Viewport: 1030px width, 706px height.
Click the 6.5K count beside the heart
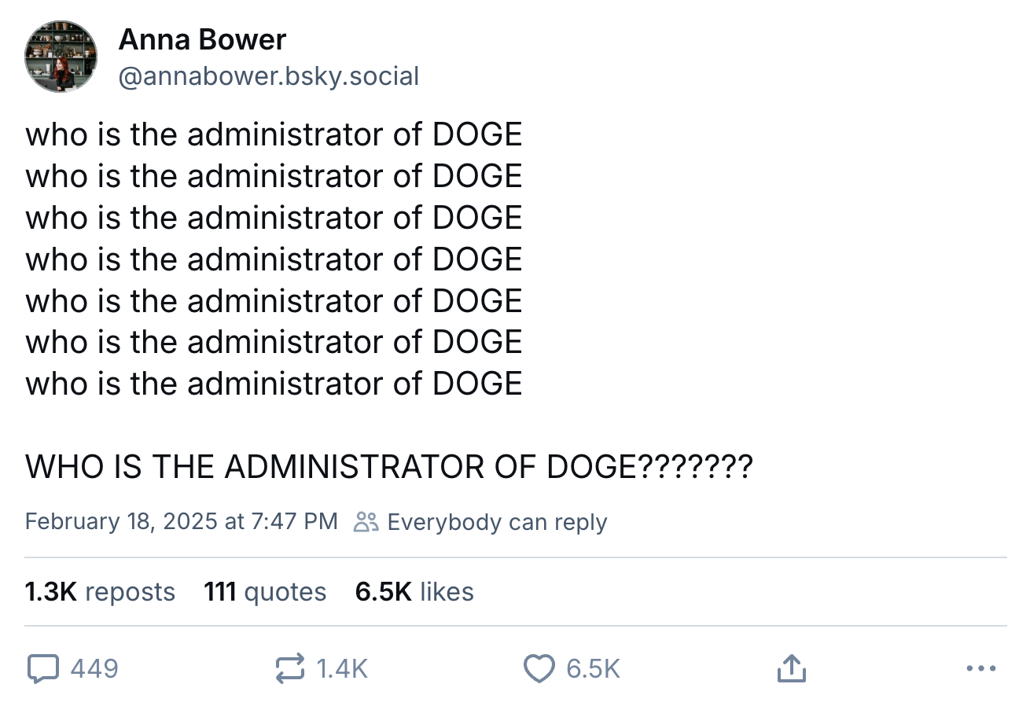pyautogui.click(x=593, y=669)
